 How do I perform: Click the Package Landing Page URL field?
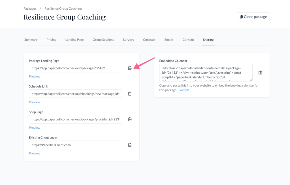(x=75, y=68)
